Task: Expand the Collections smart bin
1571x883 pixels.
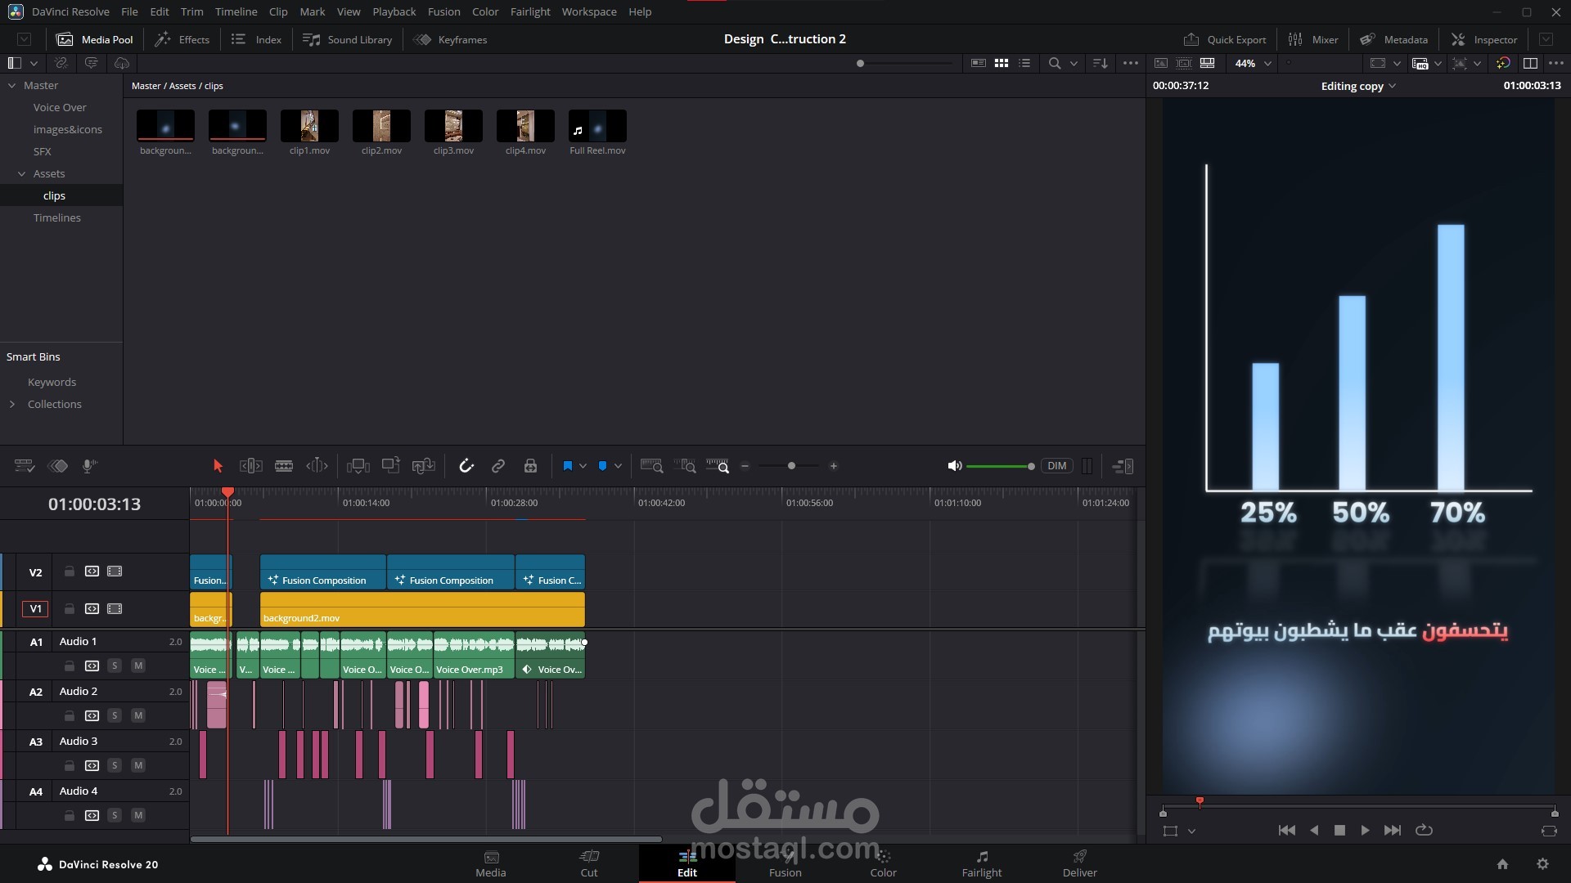Action: click(12, 404)
